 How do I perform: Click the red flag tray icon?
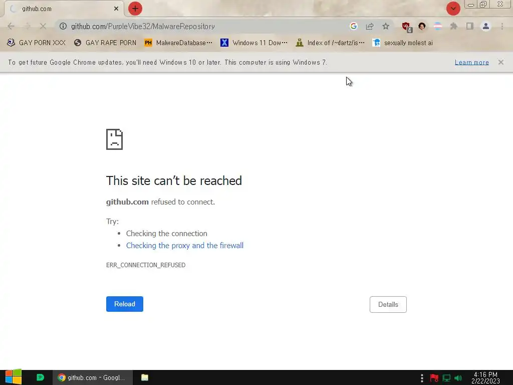click(434, 378)
